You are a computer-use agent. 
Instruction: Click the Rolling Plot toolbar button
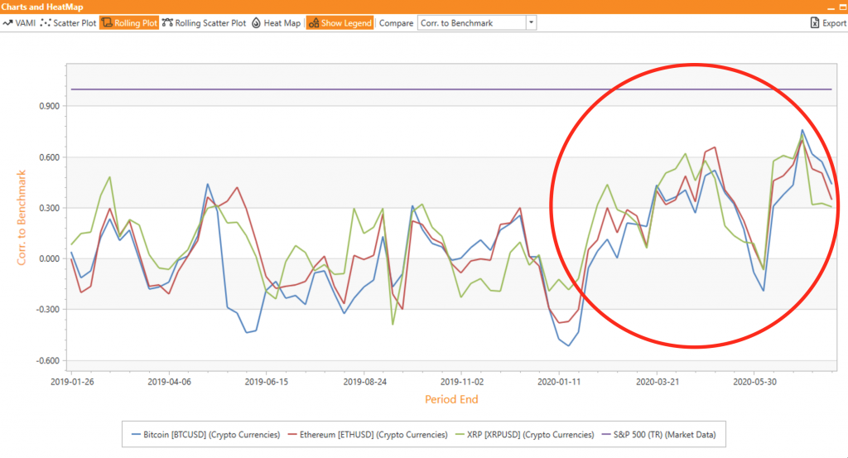pyautogui.click(x=129, y=23)
